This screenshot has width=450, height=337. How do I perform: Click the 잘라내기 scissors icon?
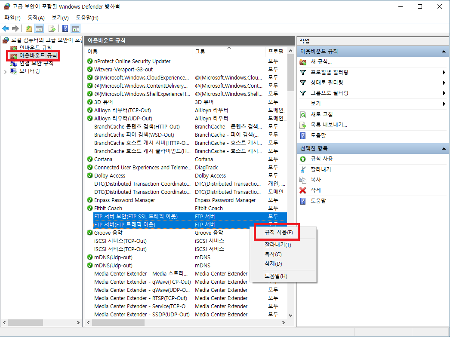point(303,169)
